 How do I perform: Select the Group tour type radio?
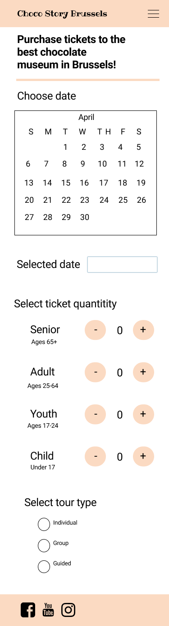44,545
